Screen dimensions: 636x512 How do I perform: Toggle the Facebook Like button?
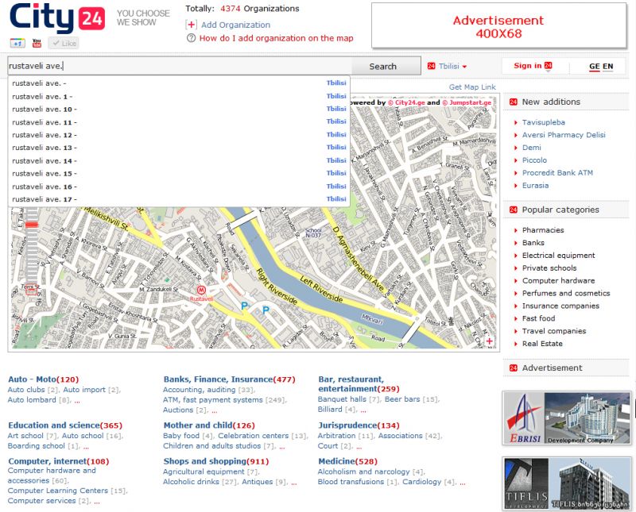[x=64, y=43]
